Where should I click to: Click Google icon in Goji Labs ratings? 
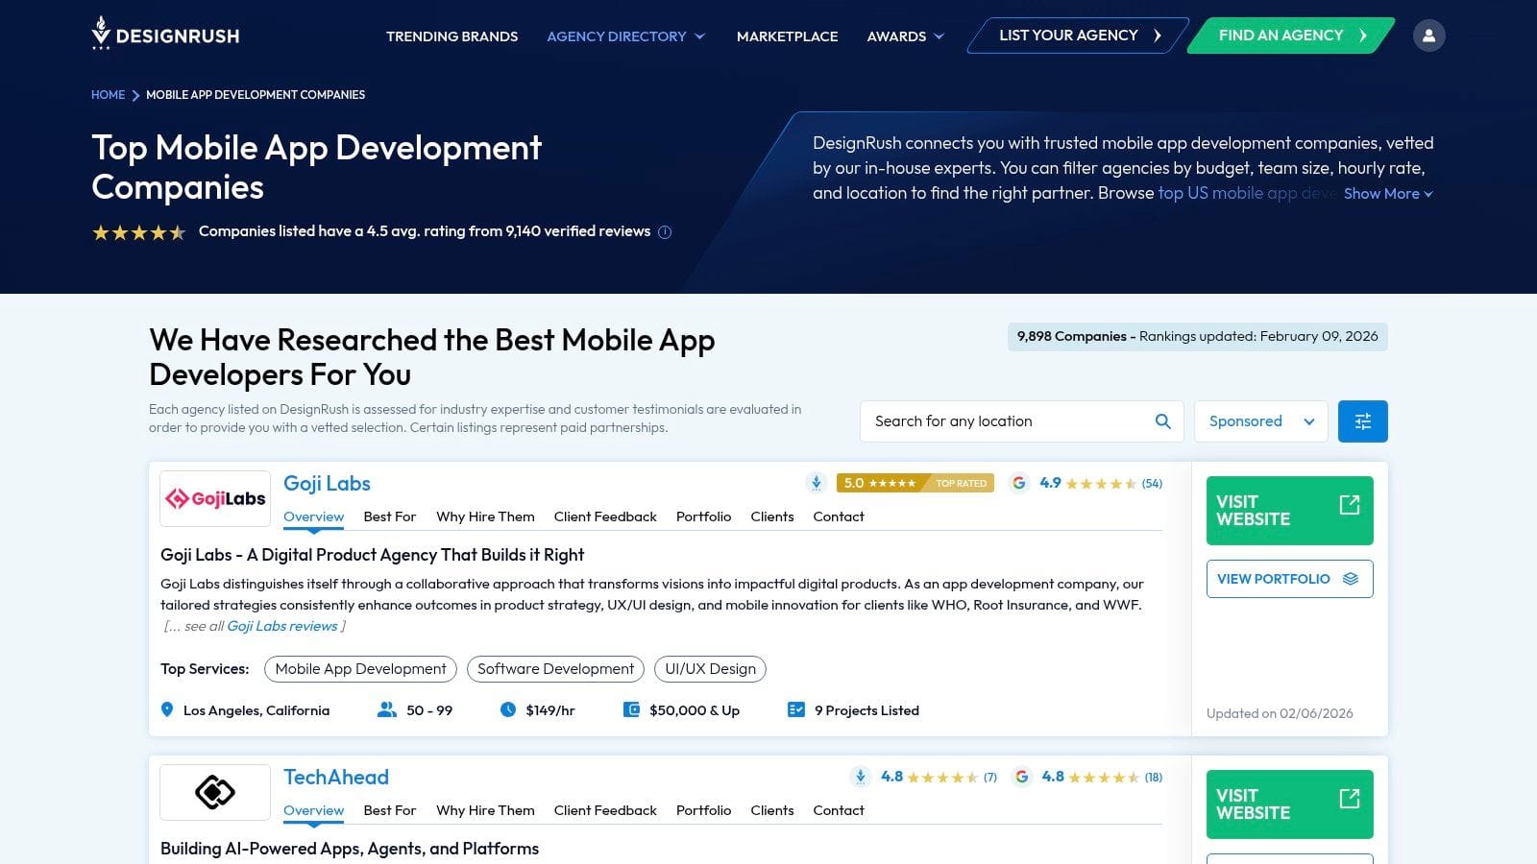click(1019, 483)
